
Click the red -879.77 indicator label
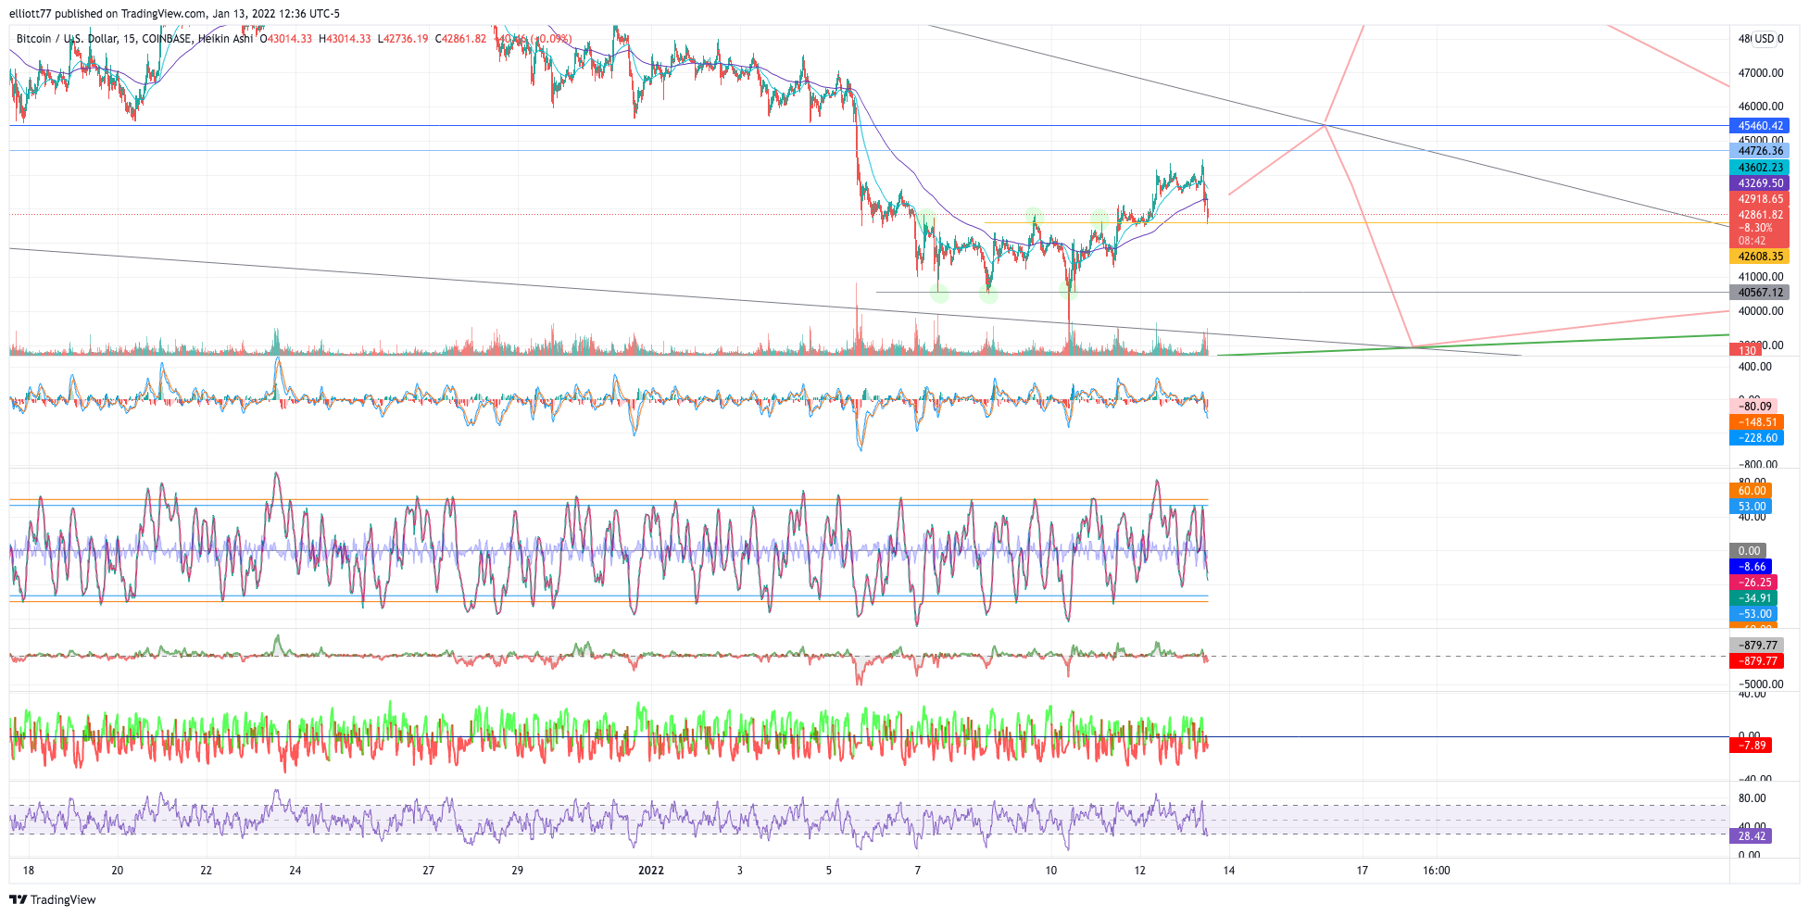1756,661
